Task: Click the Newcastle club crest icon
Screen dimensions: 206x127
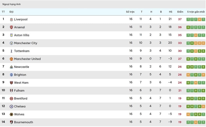Action: click(x=11, y=67)
